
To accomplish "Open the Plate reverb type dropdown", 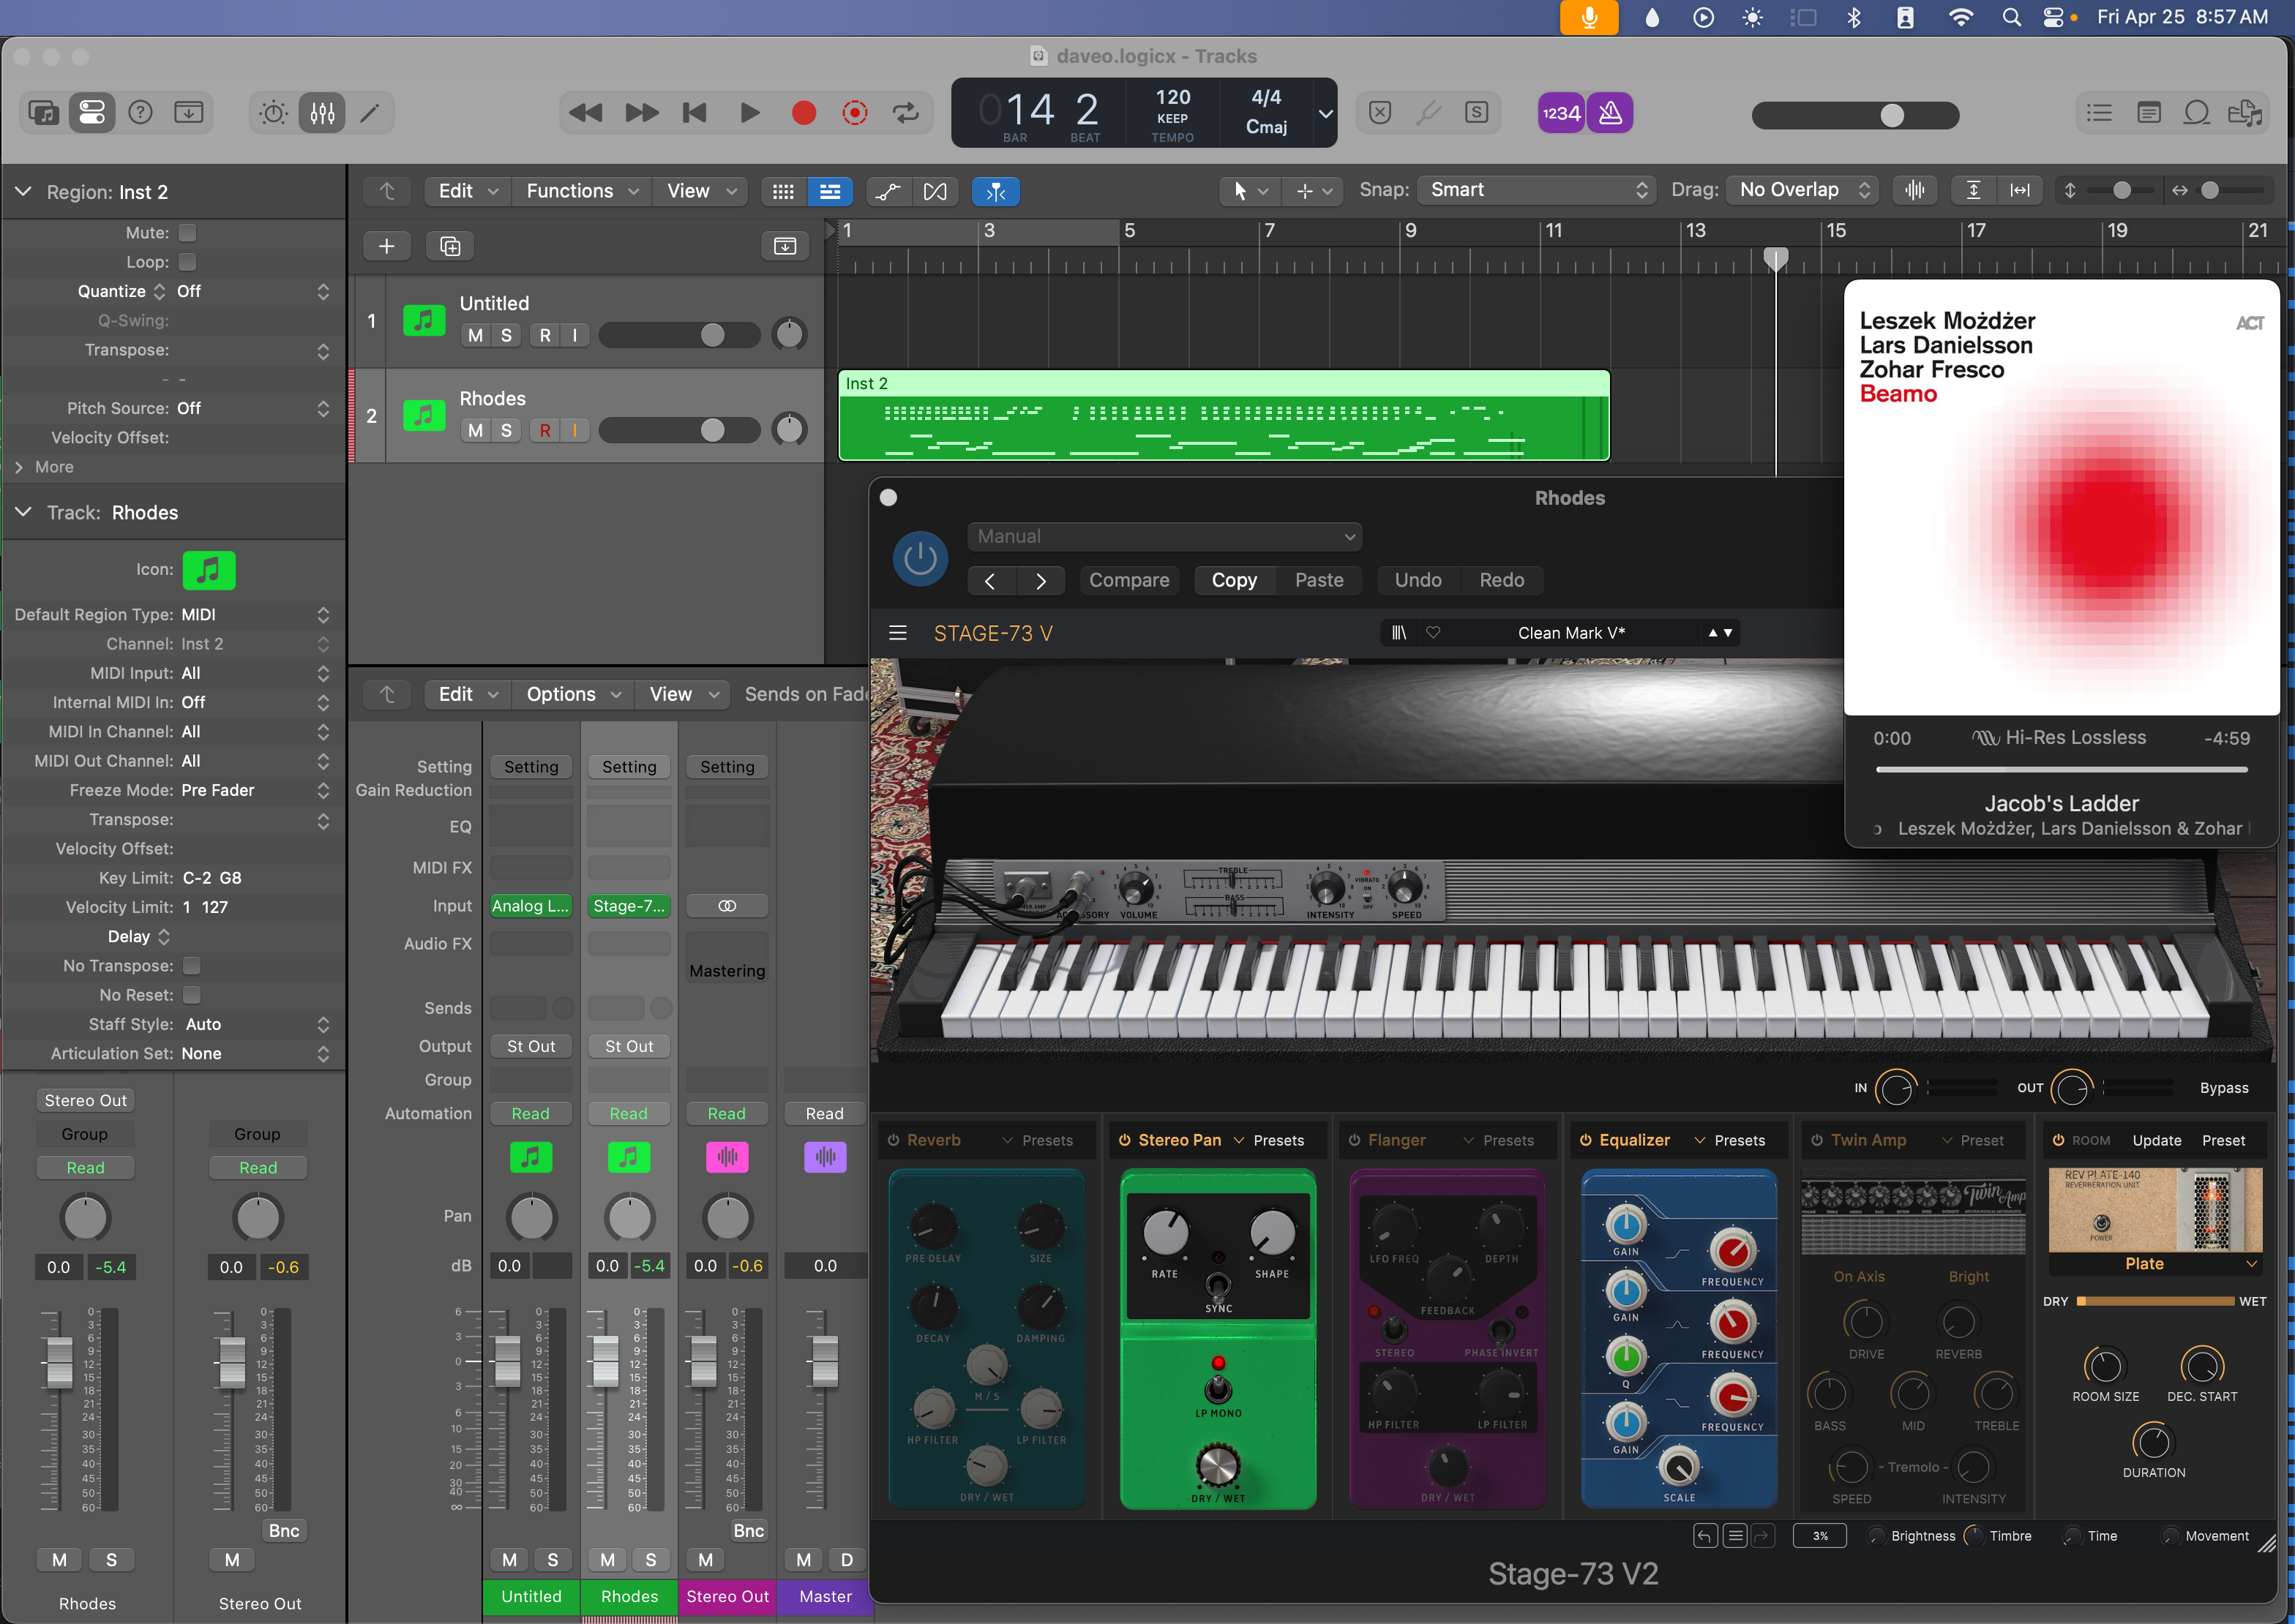I will (2155, 1264).
